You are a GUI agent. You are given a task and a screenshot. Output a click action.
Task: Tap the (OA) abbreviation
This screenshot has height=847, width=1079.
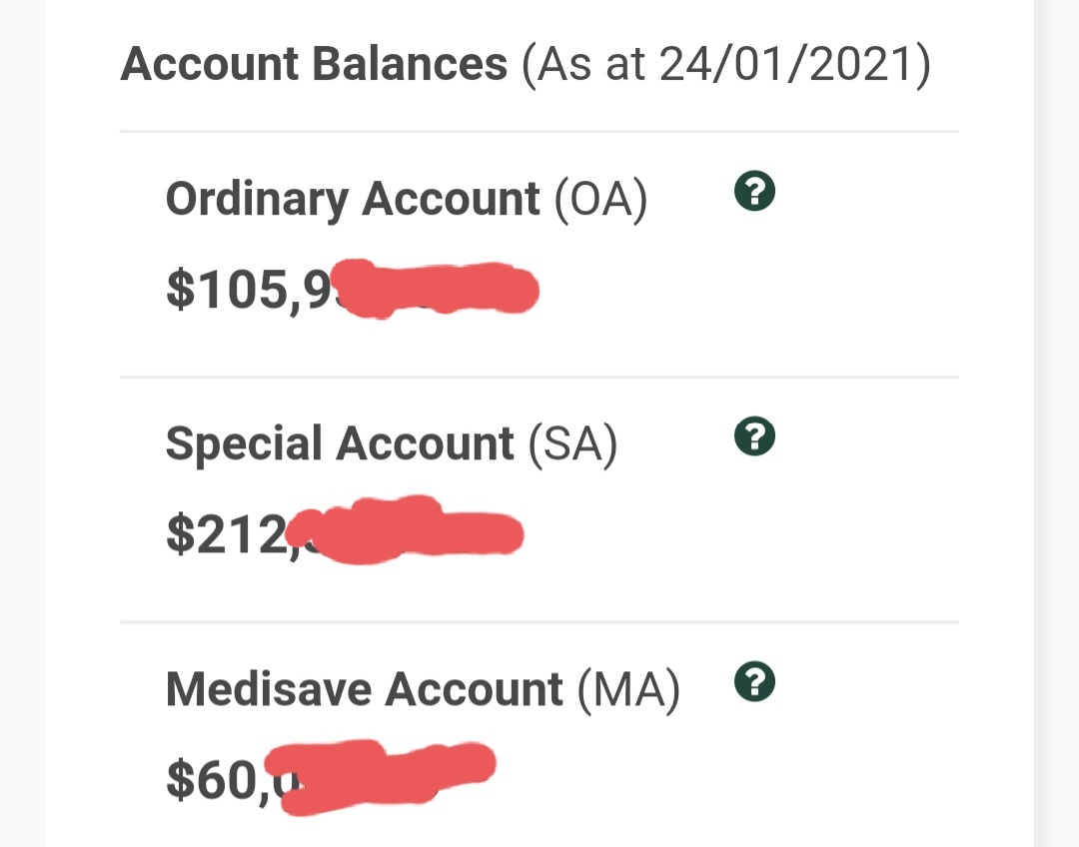click(x=600, y=198)
